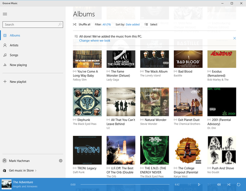This screenshot has height=191, width=246.
Task: Click the Select list icon
Action: 146,25
